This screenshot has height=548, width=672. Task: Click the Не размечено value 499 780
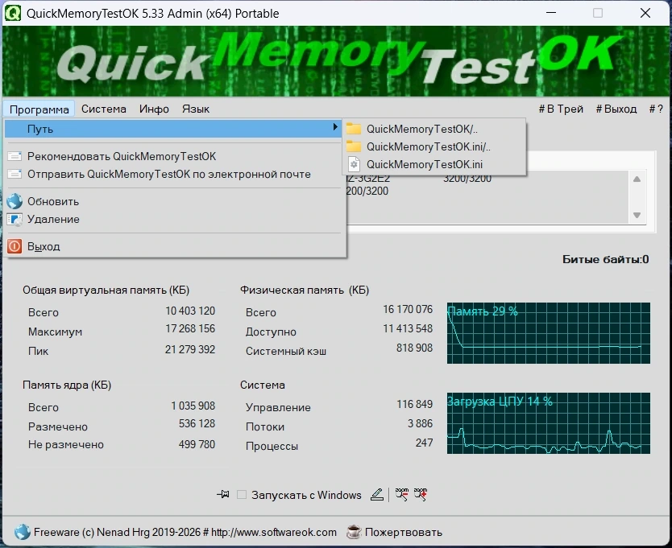point(197,444)
